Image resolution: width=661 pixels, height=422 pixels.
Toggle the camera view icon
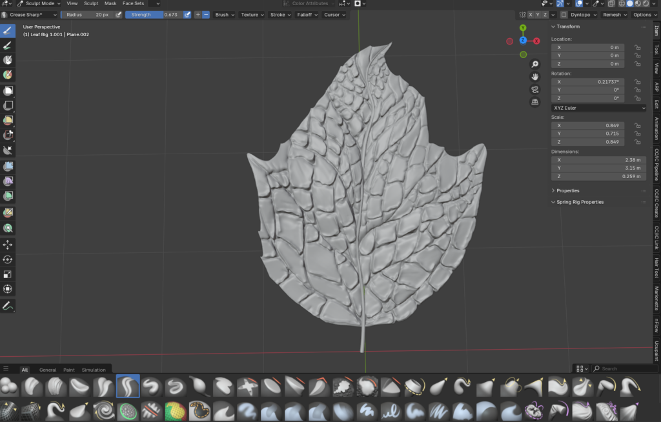coord(535,90)
